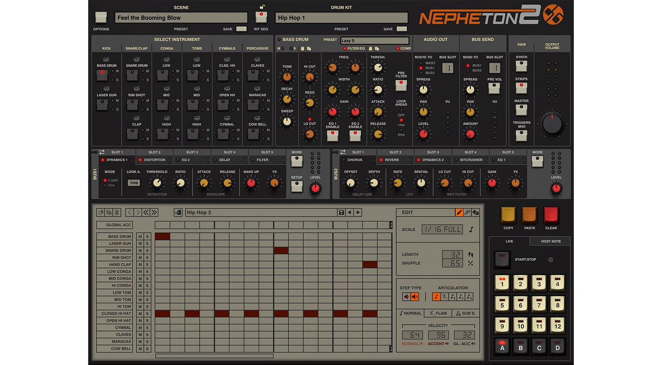Shift pattern left with single arrow
Viewport: 662px width, 365px height.
[x=129, y=212]
